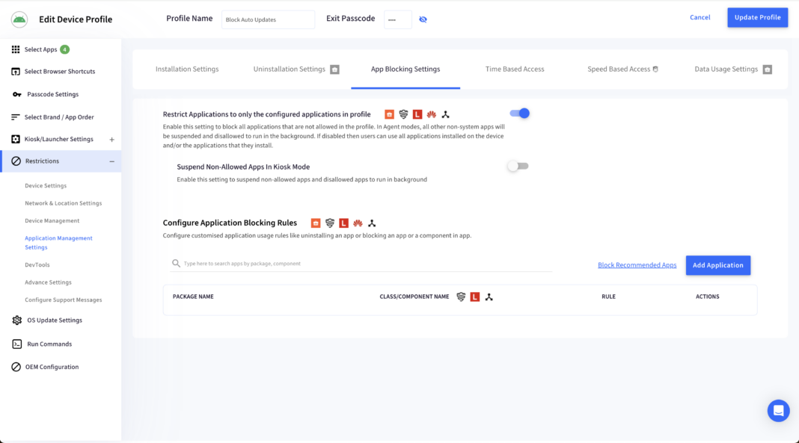This screenshot has width=799, height=443.
Task: Click the OS Update Settings gear icon
Action: [x=16, y=320]
